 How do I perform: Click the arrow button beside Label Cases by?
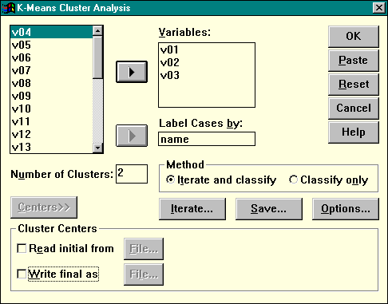click(x=132, y=136)
